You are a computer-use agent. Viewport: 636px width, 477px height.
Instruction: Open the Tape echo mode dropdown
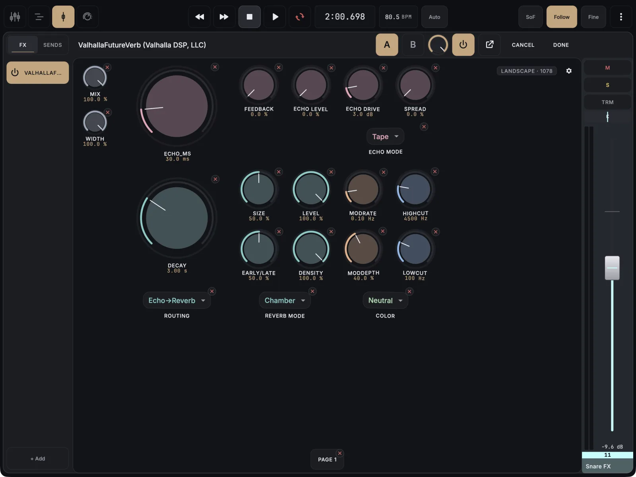pyautogui.click(x=385, y=136)
